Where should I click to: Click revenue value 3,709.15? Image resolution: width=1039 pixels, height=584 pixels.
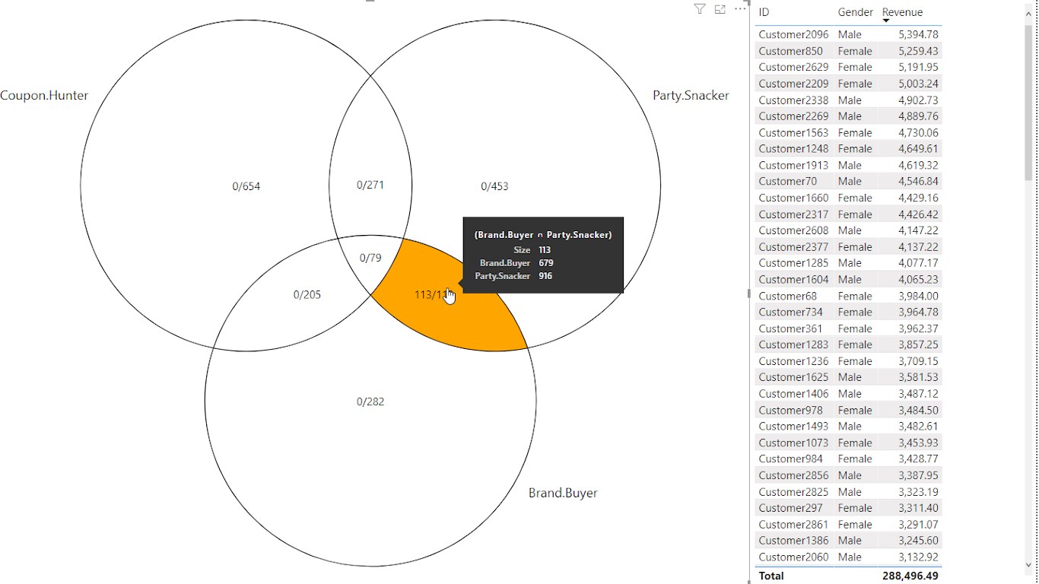[x=918, y=361]
